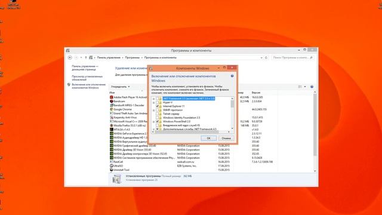Click the search Программы и компоненты field
382x215 pixels.
coord(292,58)
